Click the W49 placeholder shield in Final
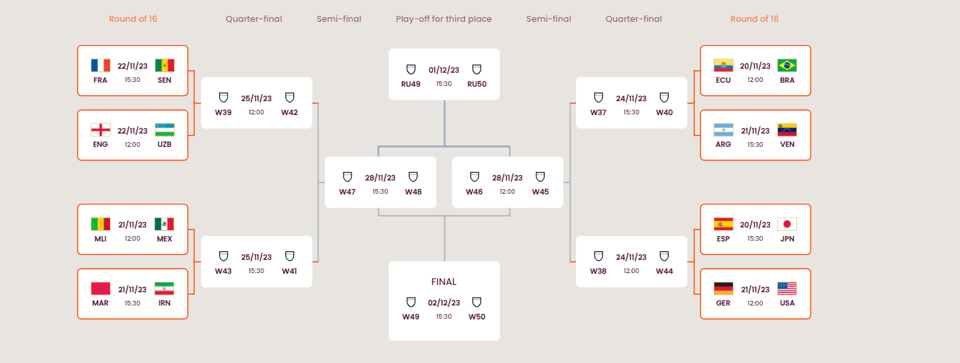Image resolution: width=960 pixels, height=363 pixels. (x=410, y=302)
